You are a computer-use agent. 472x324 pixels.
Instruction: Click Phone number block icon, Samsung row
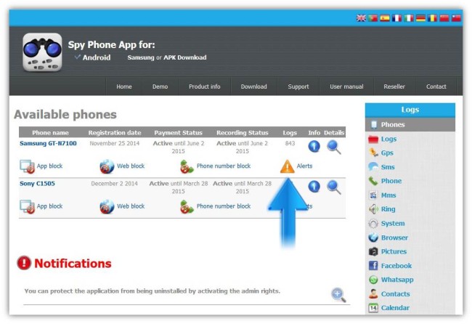(187, 166)
